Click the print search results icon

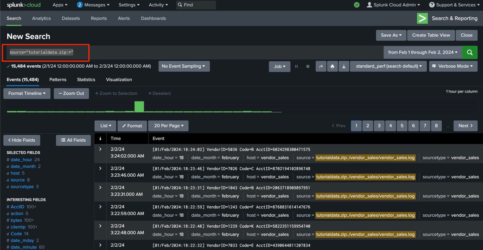[x=332, y=66]
